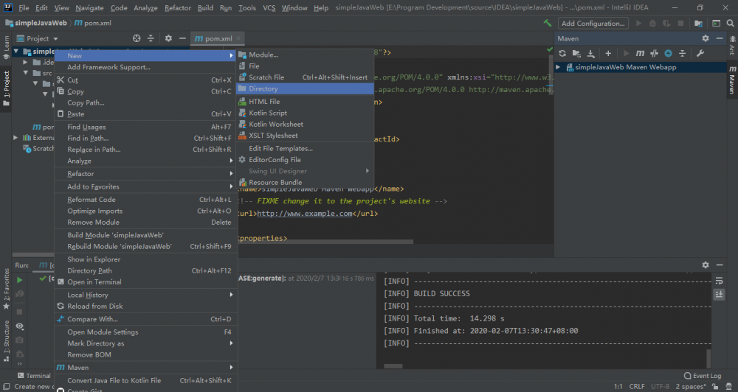Choose Resource Bundle in New submenu
This screenshot has width=738, height=392.
tap(306, 183)
